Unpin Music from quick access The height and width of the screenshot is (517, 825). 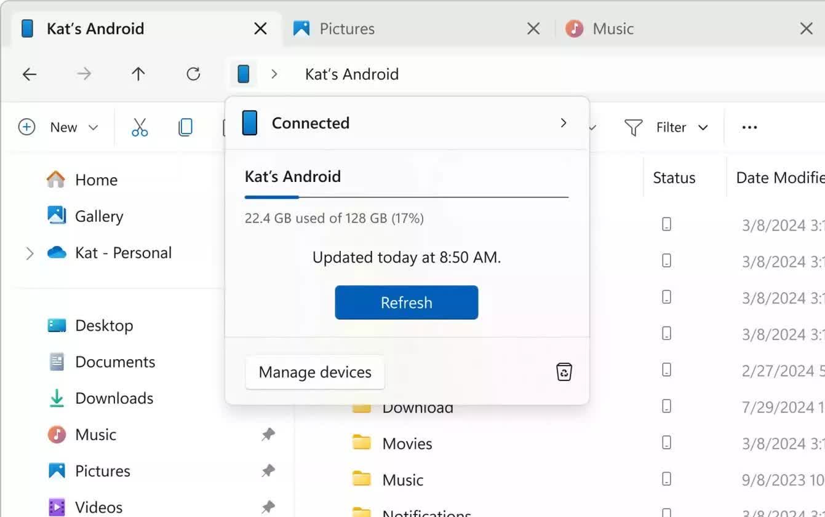tap(268, 435)
